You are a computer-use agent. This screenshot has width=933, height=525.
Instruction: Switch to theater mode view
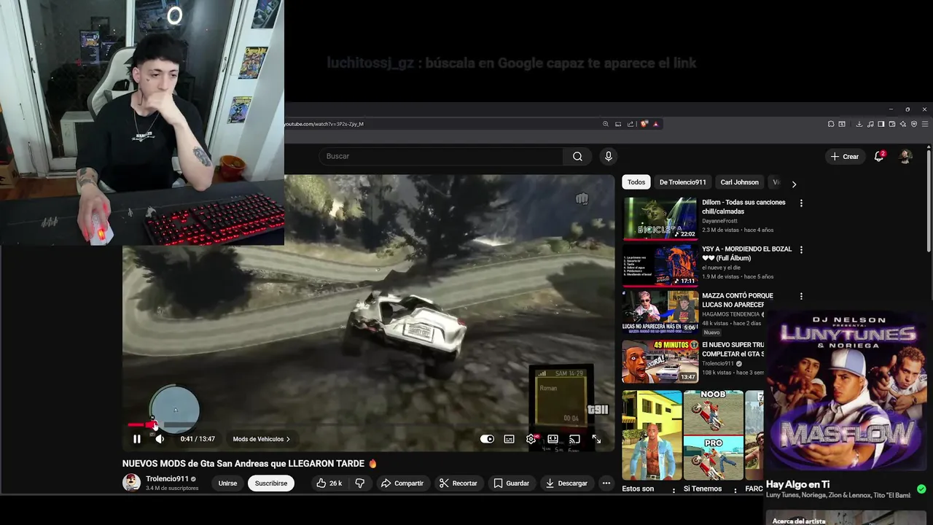pyautogui.click(x=553, y=439)
